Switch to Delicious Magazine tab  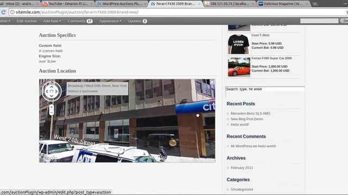tap(283, 4)
